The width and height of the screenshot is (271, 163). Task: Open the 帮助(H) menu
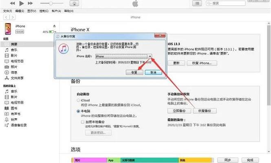(69, 11)
